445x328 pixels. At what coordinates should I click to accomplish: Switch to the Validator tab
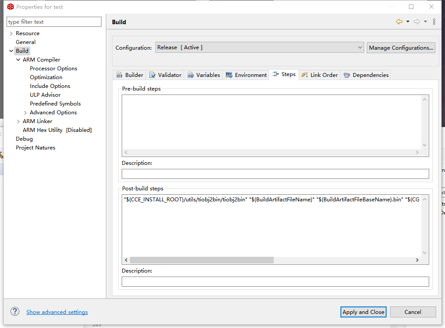tap(165, 75)
